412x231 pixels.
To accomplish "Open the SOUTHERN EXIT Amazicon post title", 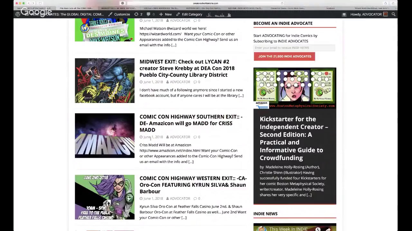I will coord(191,123).
